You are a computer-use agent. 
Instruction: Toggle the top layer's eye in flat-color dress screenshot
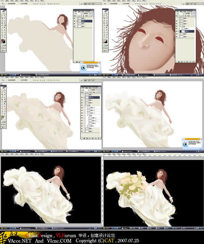coord(74,18)
